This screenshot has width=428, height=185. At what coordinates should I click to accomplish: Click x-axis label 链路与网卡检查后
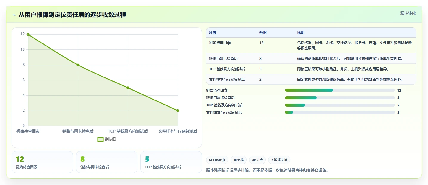pyautogui.click(x=78, y=131)
